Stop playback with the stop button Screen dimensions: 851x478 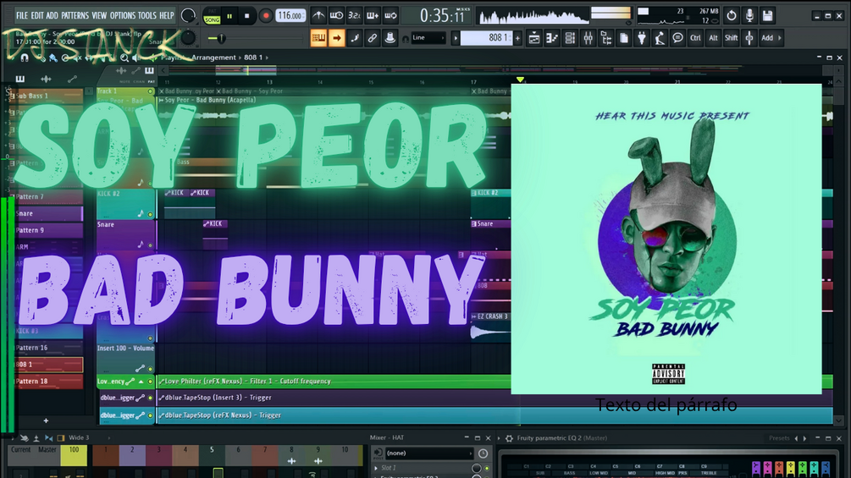point(247,16)
